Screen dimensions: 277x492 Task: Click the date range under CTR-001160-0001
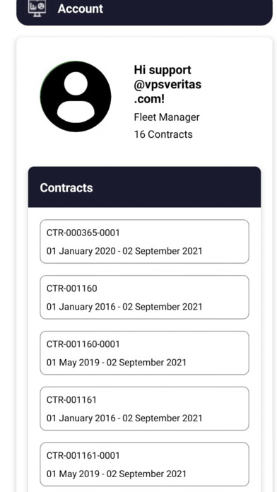[x=117, y=363]
